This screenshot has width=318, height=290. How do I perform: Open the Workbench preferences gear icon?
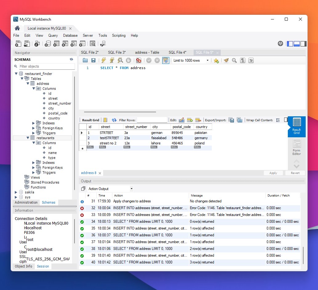280,43
